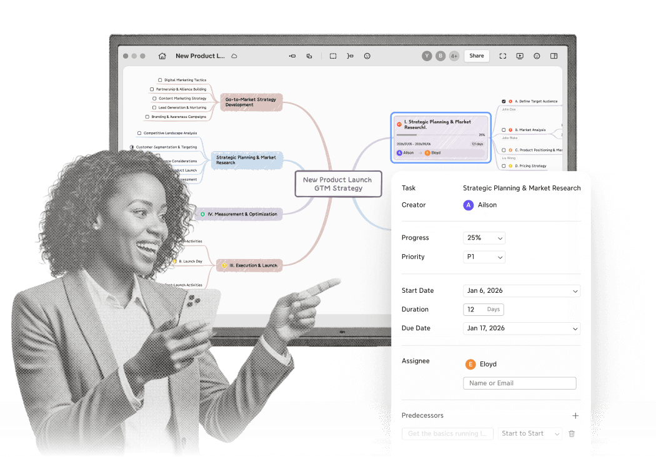656x457 pixels.
Task: Click the 12 days duration badge on the card
Action: coord(477,144)
